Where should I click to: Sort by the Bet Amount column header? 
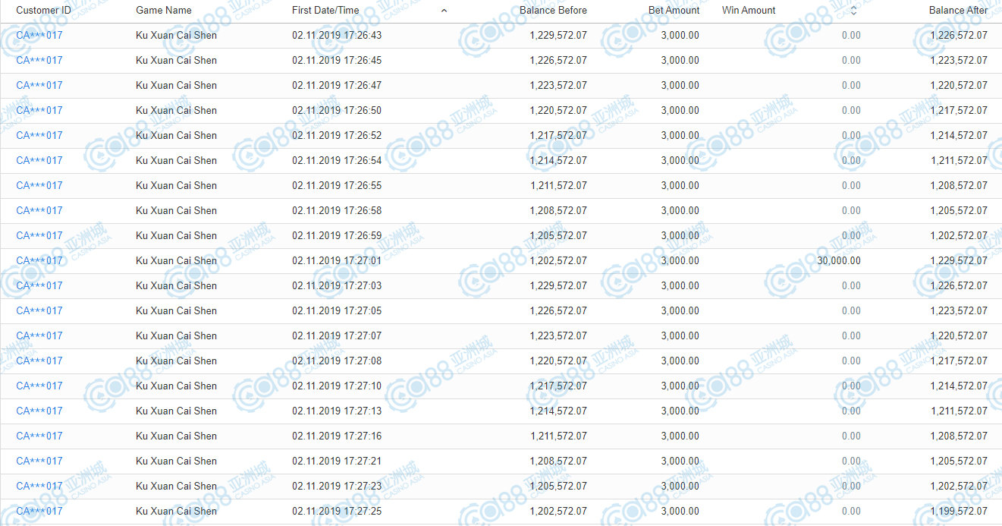(674, 11)
